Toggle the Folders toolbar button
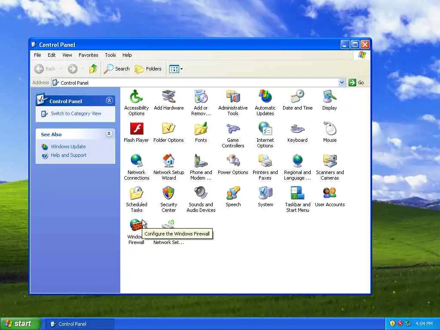The image size is (440, 330). tap(148, 69)
